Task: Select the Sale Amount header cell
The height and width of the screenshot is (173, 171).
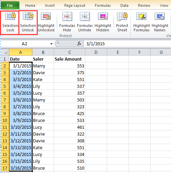Action: pyautogui.click(x=70, y=59)
